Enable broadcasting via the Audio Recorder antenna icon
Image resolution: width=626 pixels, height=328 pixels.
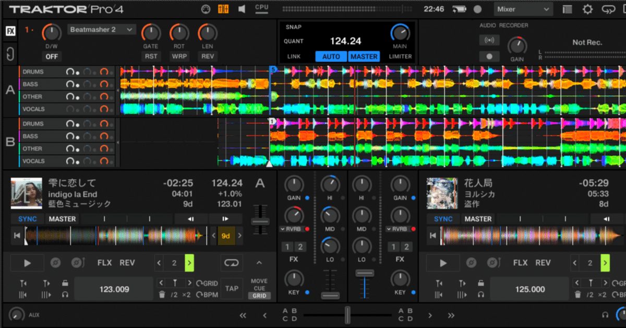[x=490, y=39]
